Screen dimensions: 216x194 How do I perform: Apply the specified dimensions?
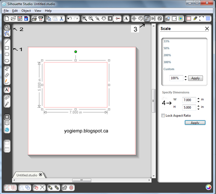[195, 123]
